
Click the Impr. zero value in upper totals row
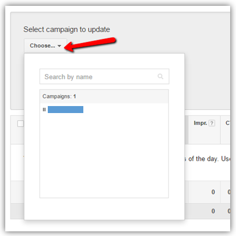[213, 192]
